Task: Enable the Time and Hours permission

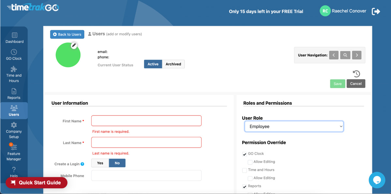Action: [x=244, y=170]
